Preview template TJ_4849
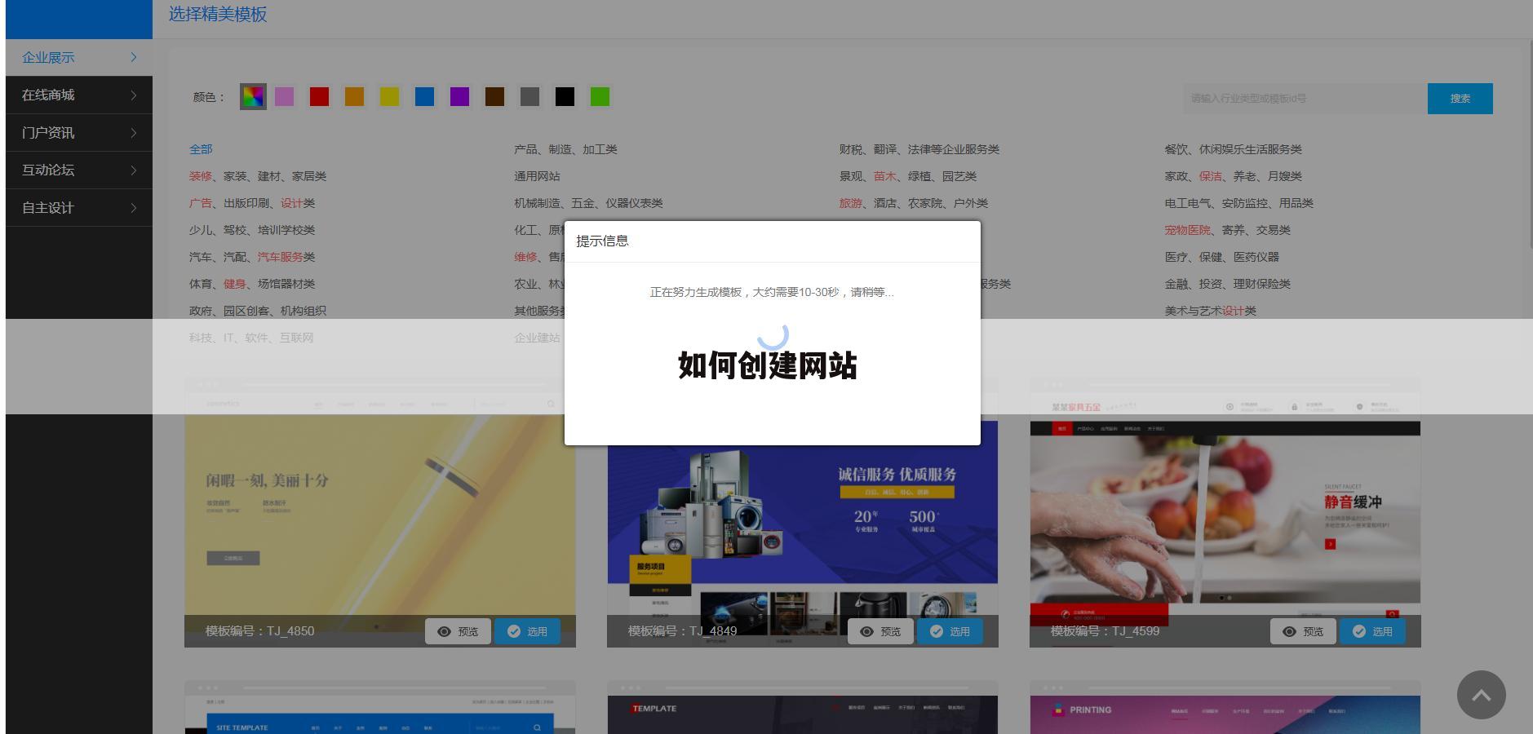1533x734 pixels. (880, 631)
